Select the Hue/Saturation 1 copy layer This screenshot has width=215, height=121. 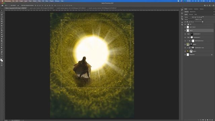pyautogui.click(x=199, y=48)
